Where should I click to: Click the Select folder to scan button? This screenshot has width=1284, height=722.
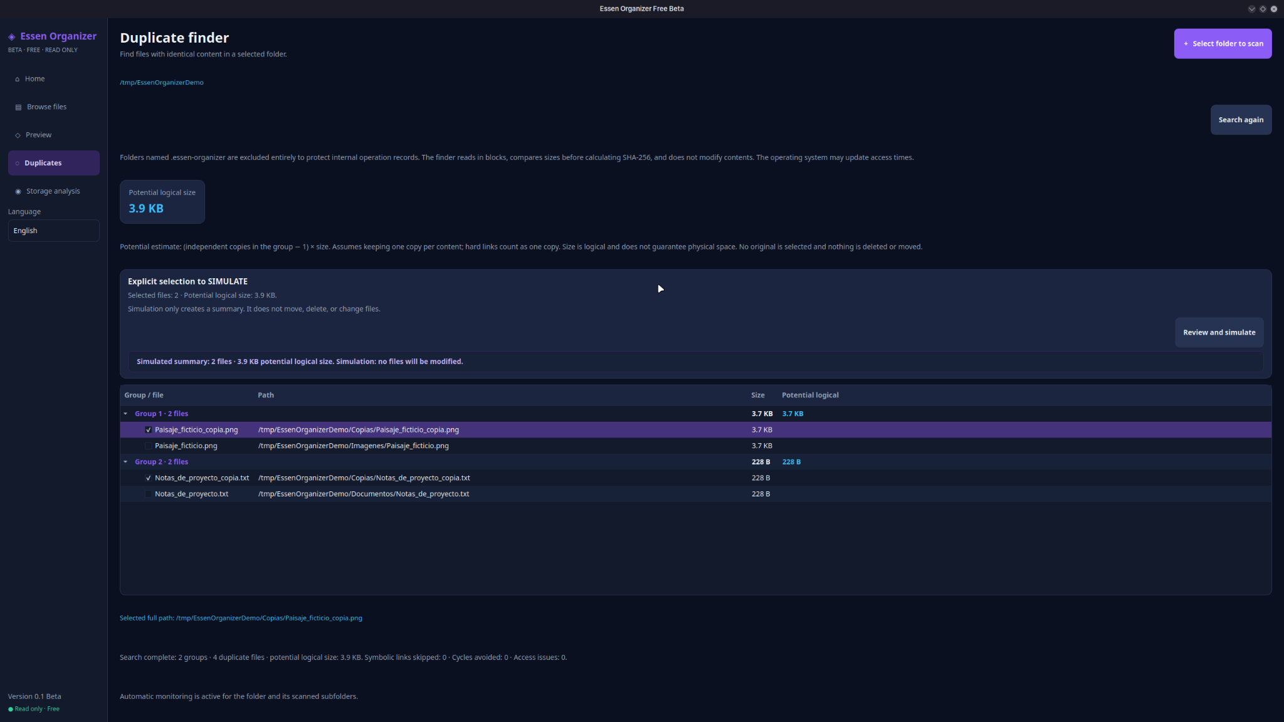click(1223, 44)
